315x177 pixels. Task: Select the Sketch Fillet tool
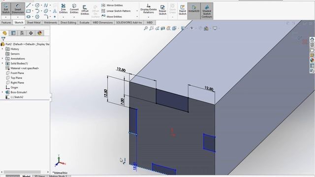tap(46, 17)
